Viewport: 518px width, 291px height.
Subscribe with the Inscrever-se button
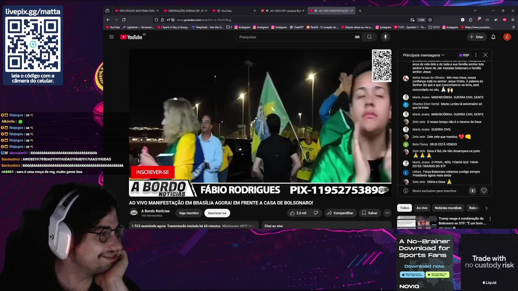(x=217, y=213)
